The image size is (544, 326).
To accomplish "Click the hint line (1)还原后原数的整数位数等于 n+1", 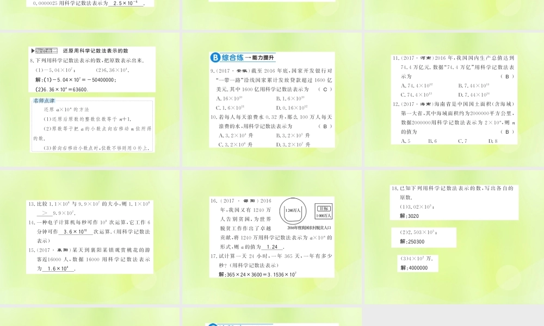I will pyautogui.click(x=86, y=119).
